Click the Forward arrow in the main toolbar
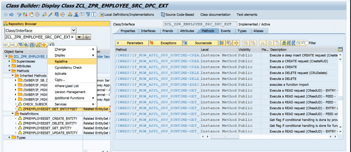Screen dimensions: 351x152 click(x=11, y=15)
